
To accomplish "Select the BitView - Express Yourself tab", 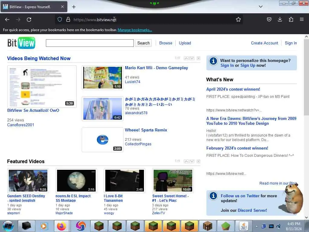I will (34, 7).
